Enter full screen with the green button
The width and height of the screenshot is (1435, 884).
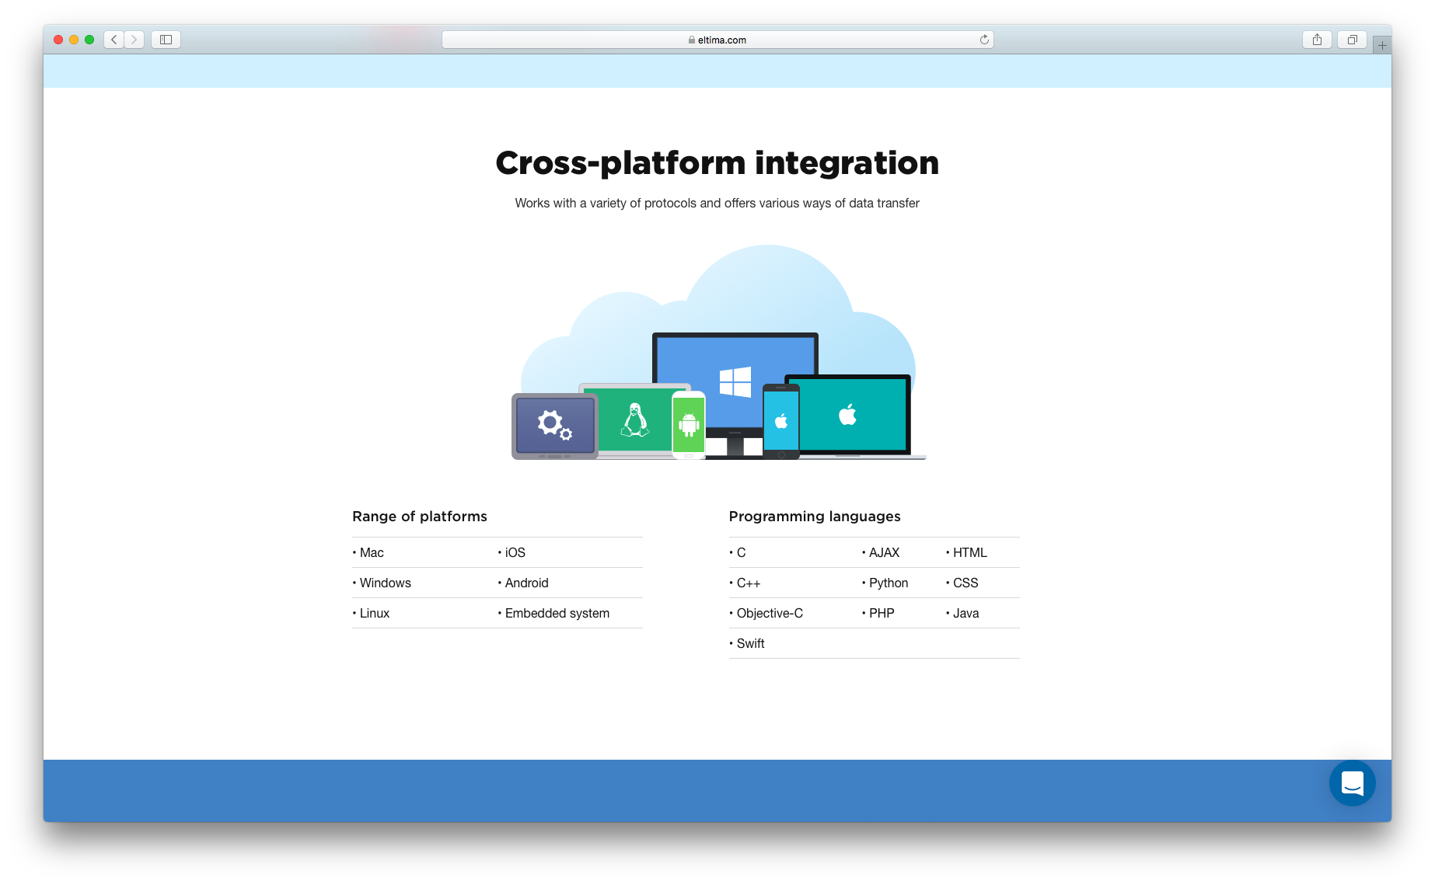[89, 40]
